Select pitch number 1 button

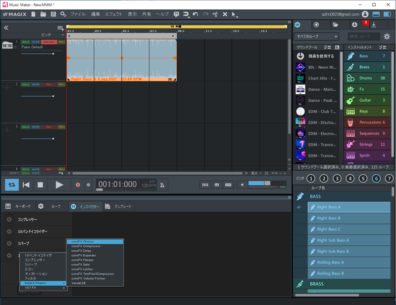[311, 179]
